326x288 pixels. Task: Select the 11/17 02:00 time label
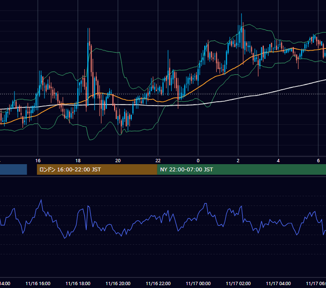(238, 283)
